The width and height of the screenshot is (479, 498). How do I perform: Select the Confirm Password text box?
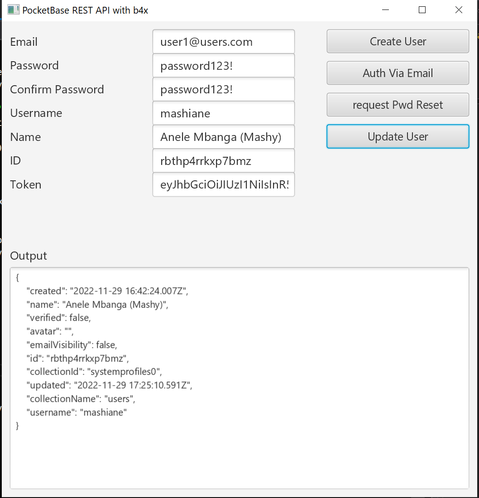223,89
